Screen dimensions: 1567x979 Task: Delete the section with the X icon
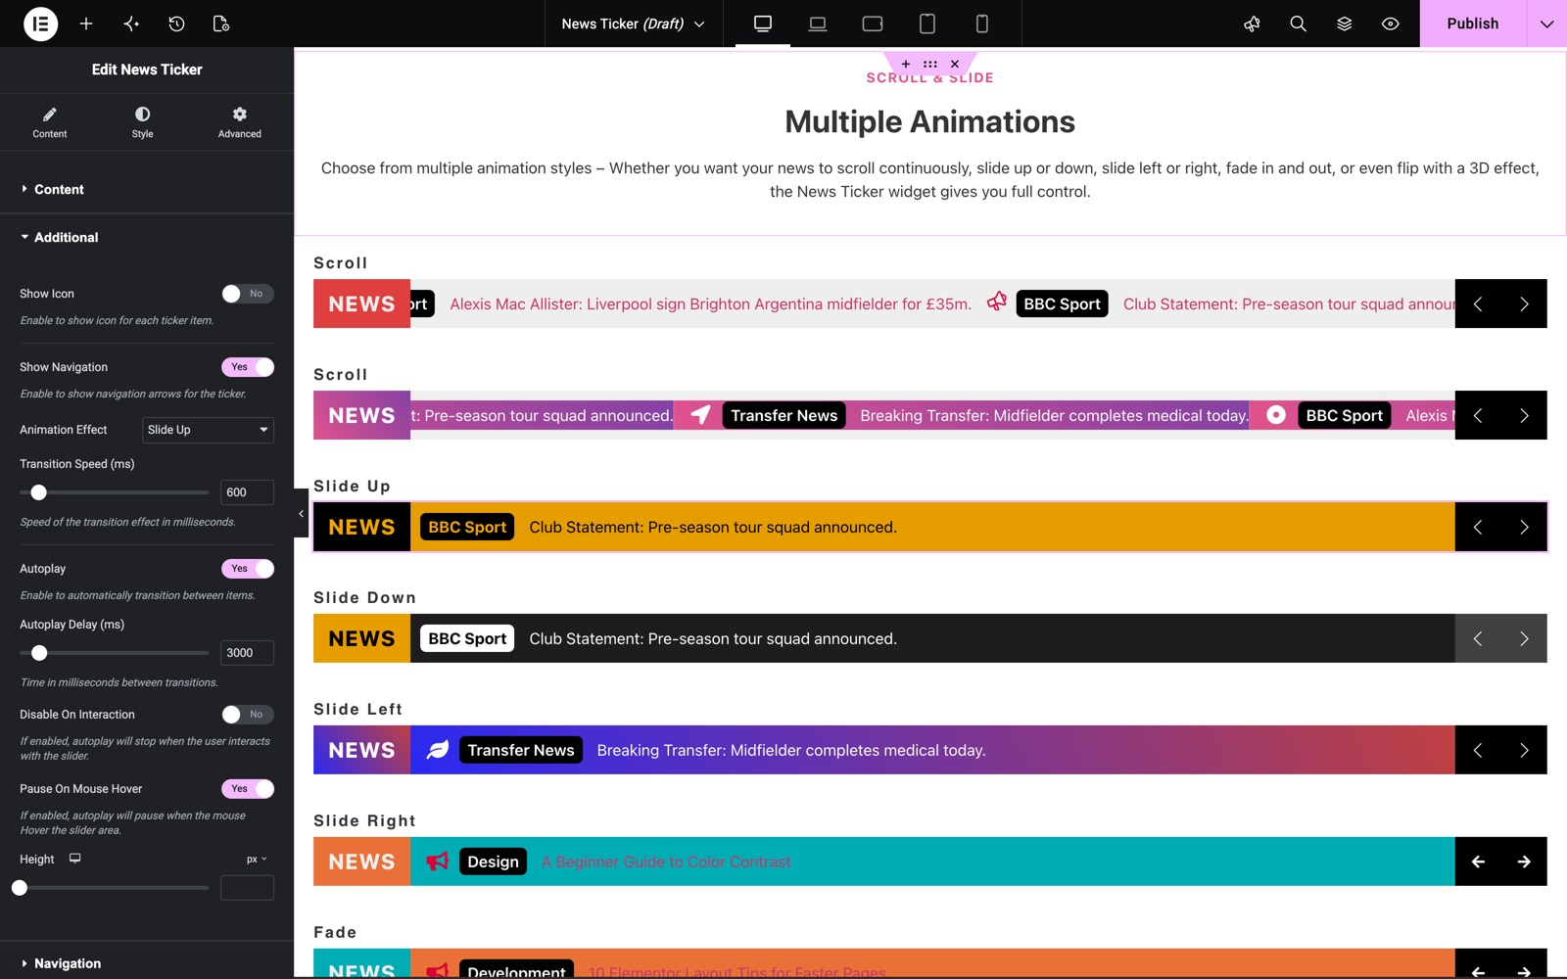click(955, 64)
